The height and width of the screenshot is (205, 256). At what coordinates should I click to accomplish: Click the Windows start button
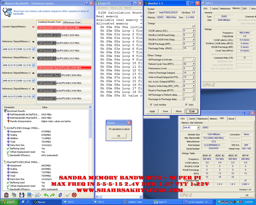coord(9,202)
